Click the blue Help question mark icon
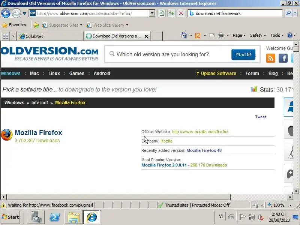This screenshot has height=225, width=300. tap(289, 35)
